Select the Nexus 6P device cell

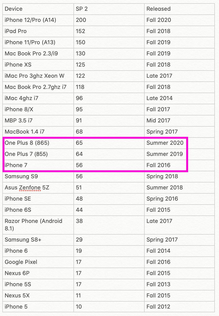(x=17, y=273)
